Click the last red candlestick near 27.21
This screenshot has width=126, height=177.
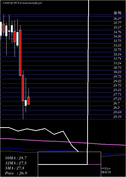click(x=28, y=101)
